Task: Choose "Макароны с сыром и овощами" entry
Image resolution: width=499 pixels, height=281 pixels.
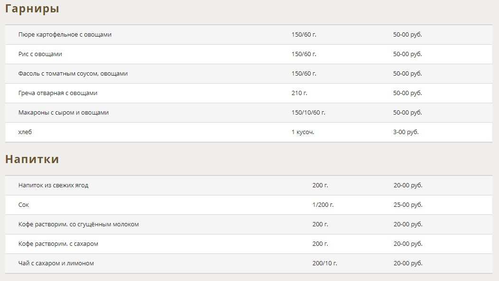Action: (64, 113)
